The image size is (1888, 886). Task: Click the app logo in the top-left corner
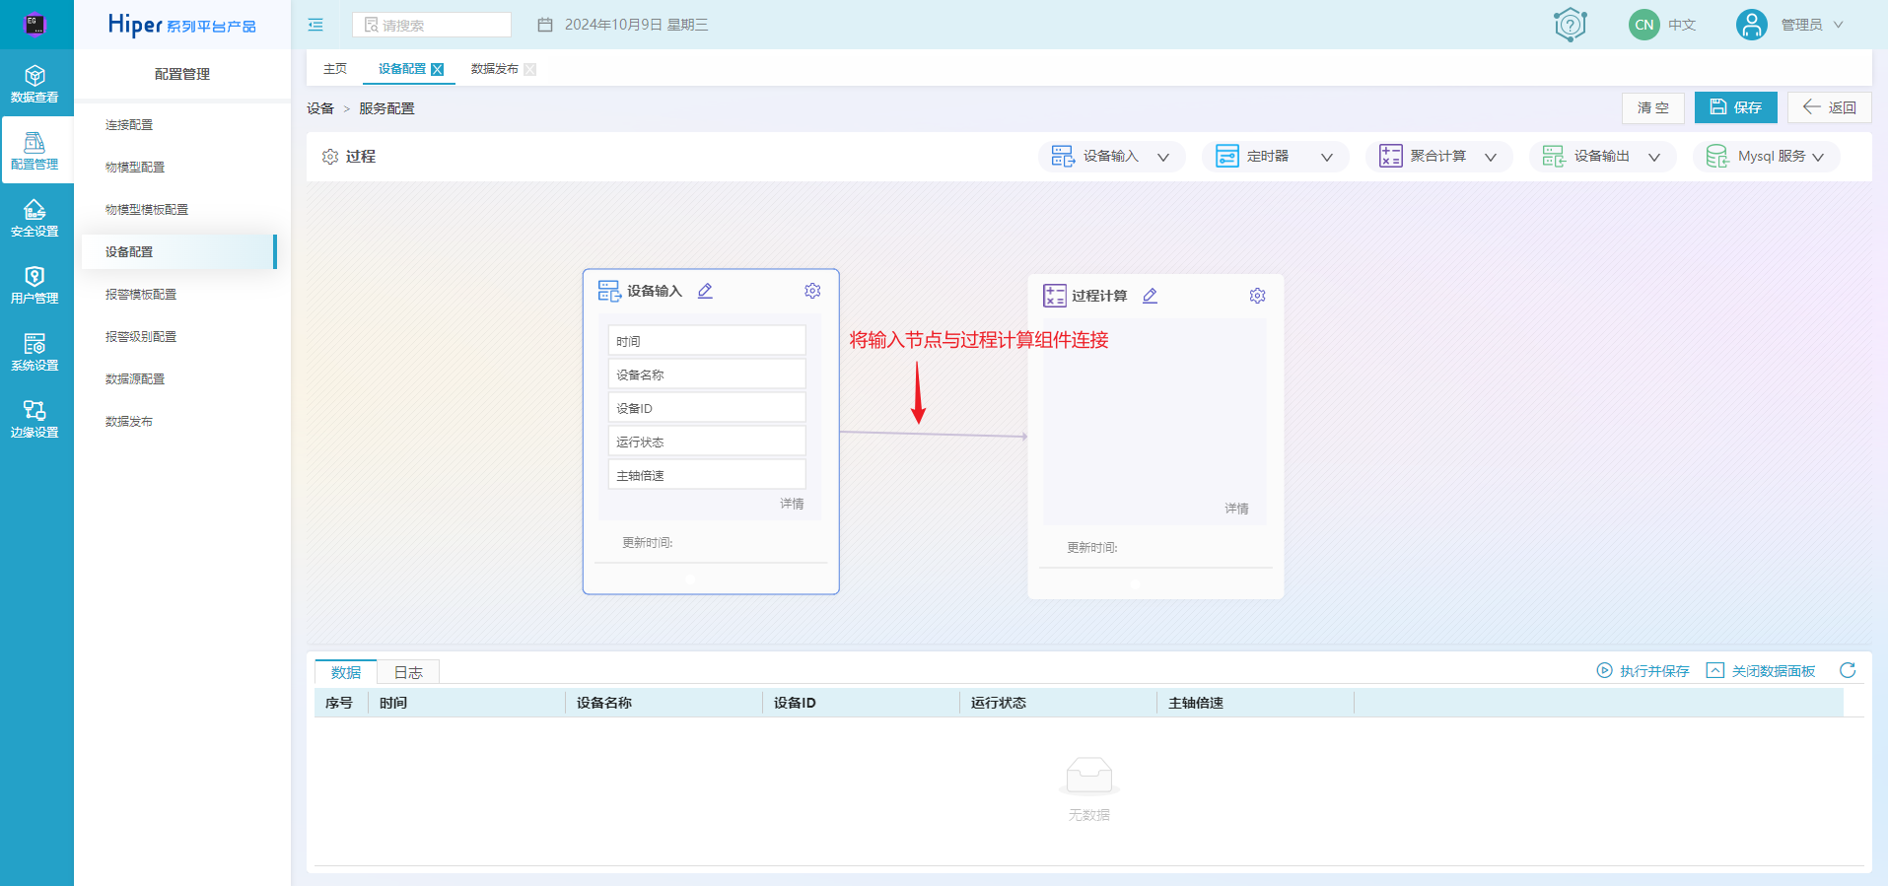click(35, 25)
